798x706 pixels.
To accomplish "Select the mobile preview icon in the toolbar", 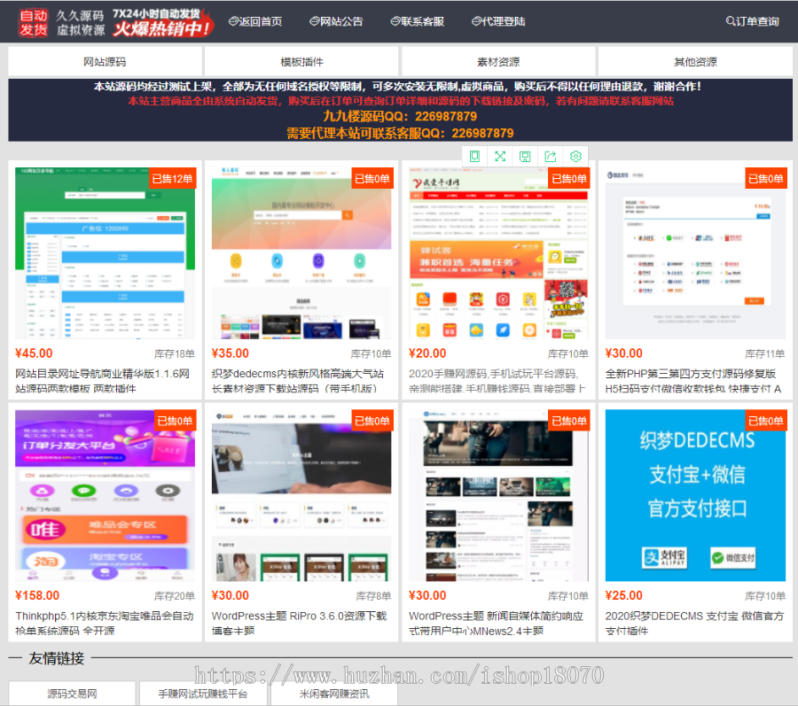I will click(475, 156).
